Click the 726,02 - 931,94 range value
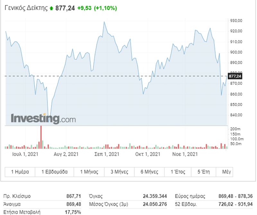The image size is (257, 215). [235, 204]
